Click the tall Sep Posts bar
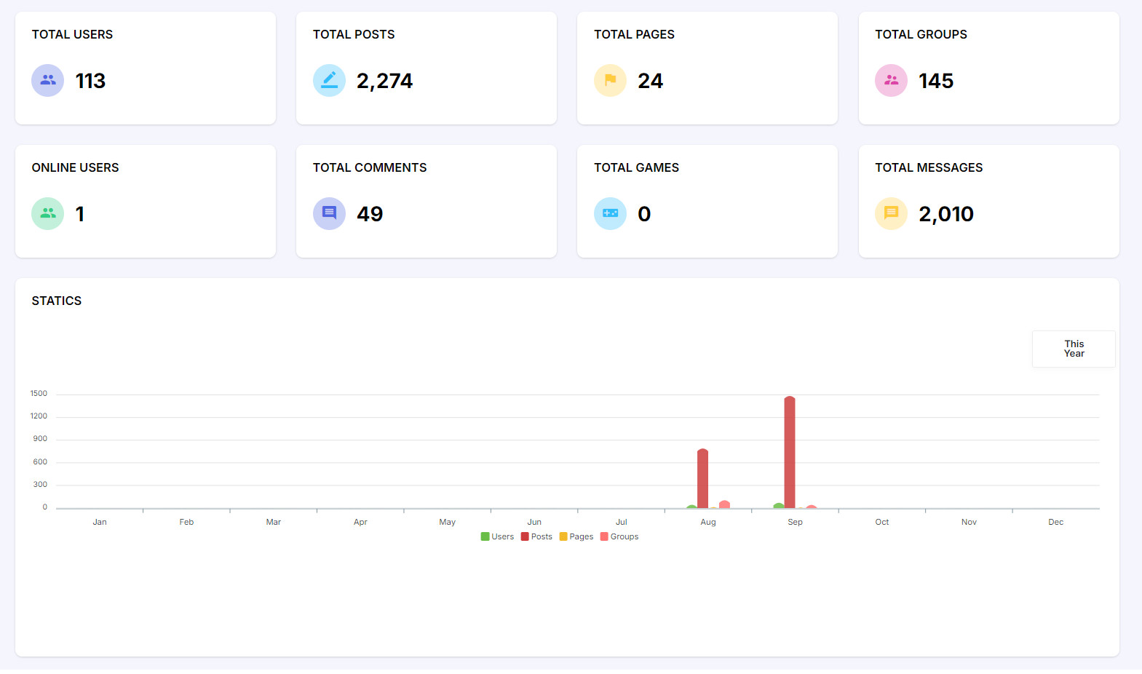 pos(790,452)
